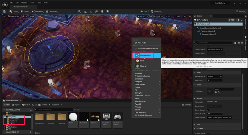Activate the scale gizmo tool
This screenshot has width=248, height=135.
coord(147,16)
